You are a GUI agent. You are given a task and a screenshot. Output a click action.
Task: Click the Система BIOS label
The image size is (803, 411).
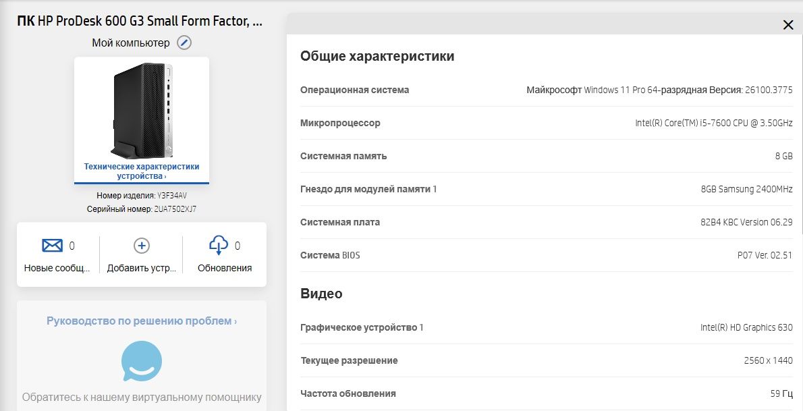point(331,255)
